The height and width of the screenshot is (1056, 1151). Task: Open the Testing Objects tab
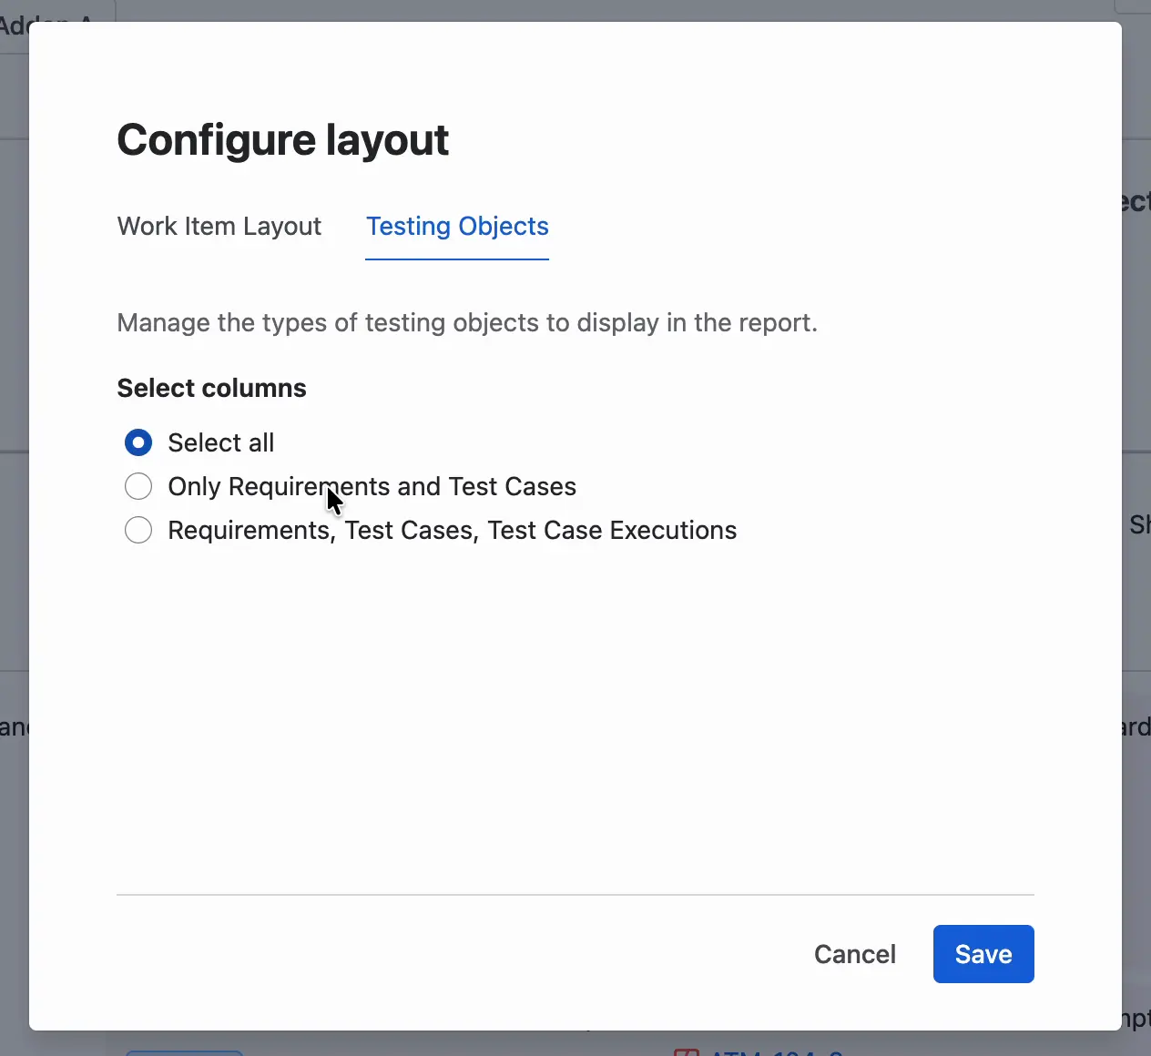[457, 226]
